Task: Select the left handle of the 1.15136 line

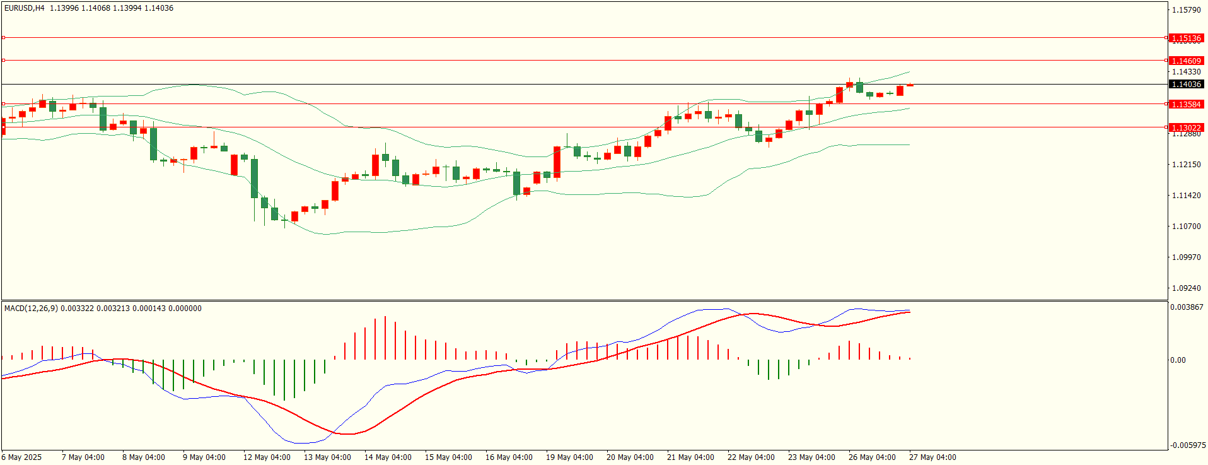Action: click(x=3, y=38)
